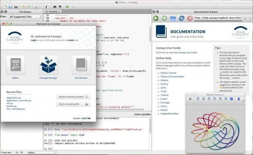Click Open an existing file button
Image resolution: width=253 pixels, height=155 pixels.
(x=73, y=104)
